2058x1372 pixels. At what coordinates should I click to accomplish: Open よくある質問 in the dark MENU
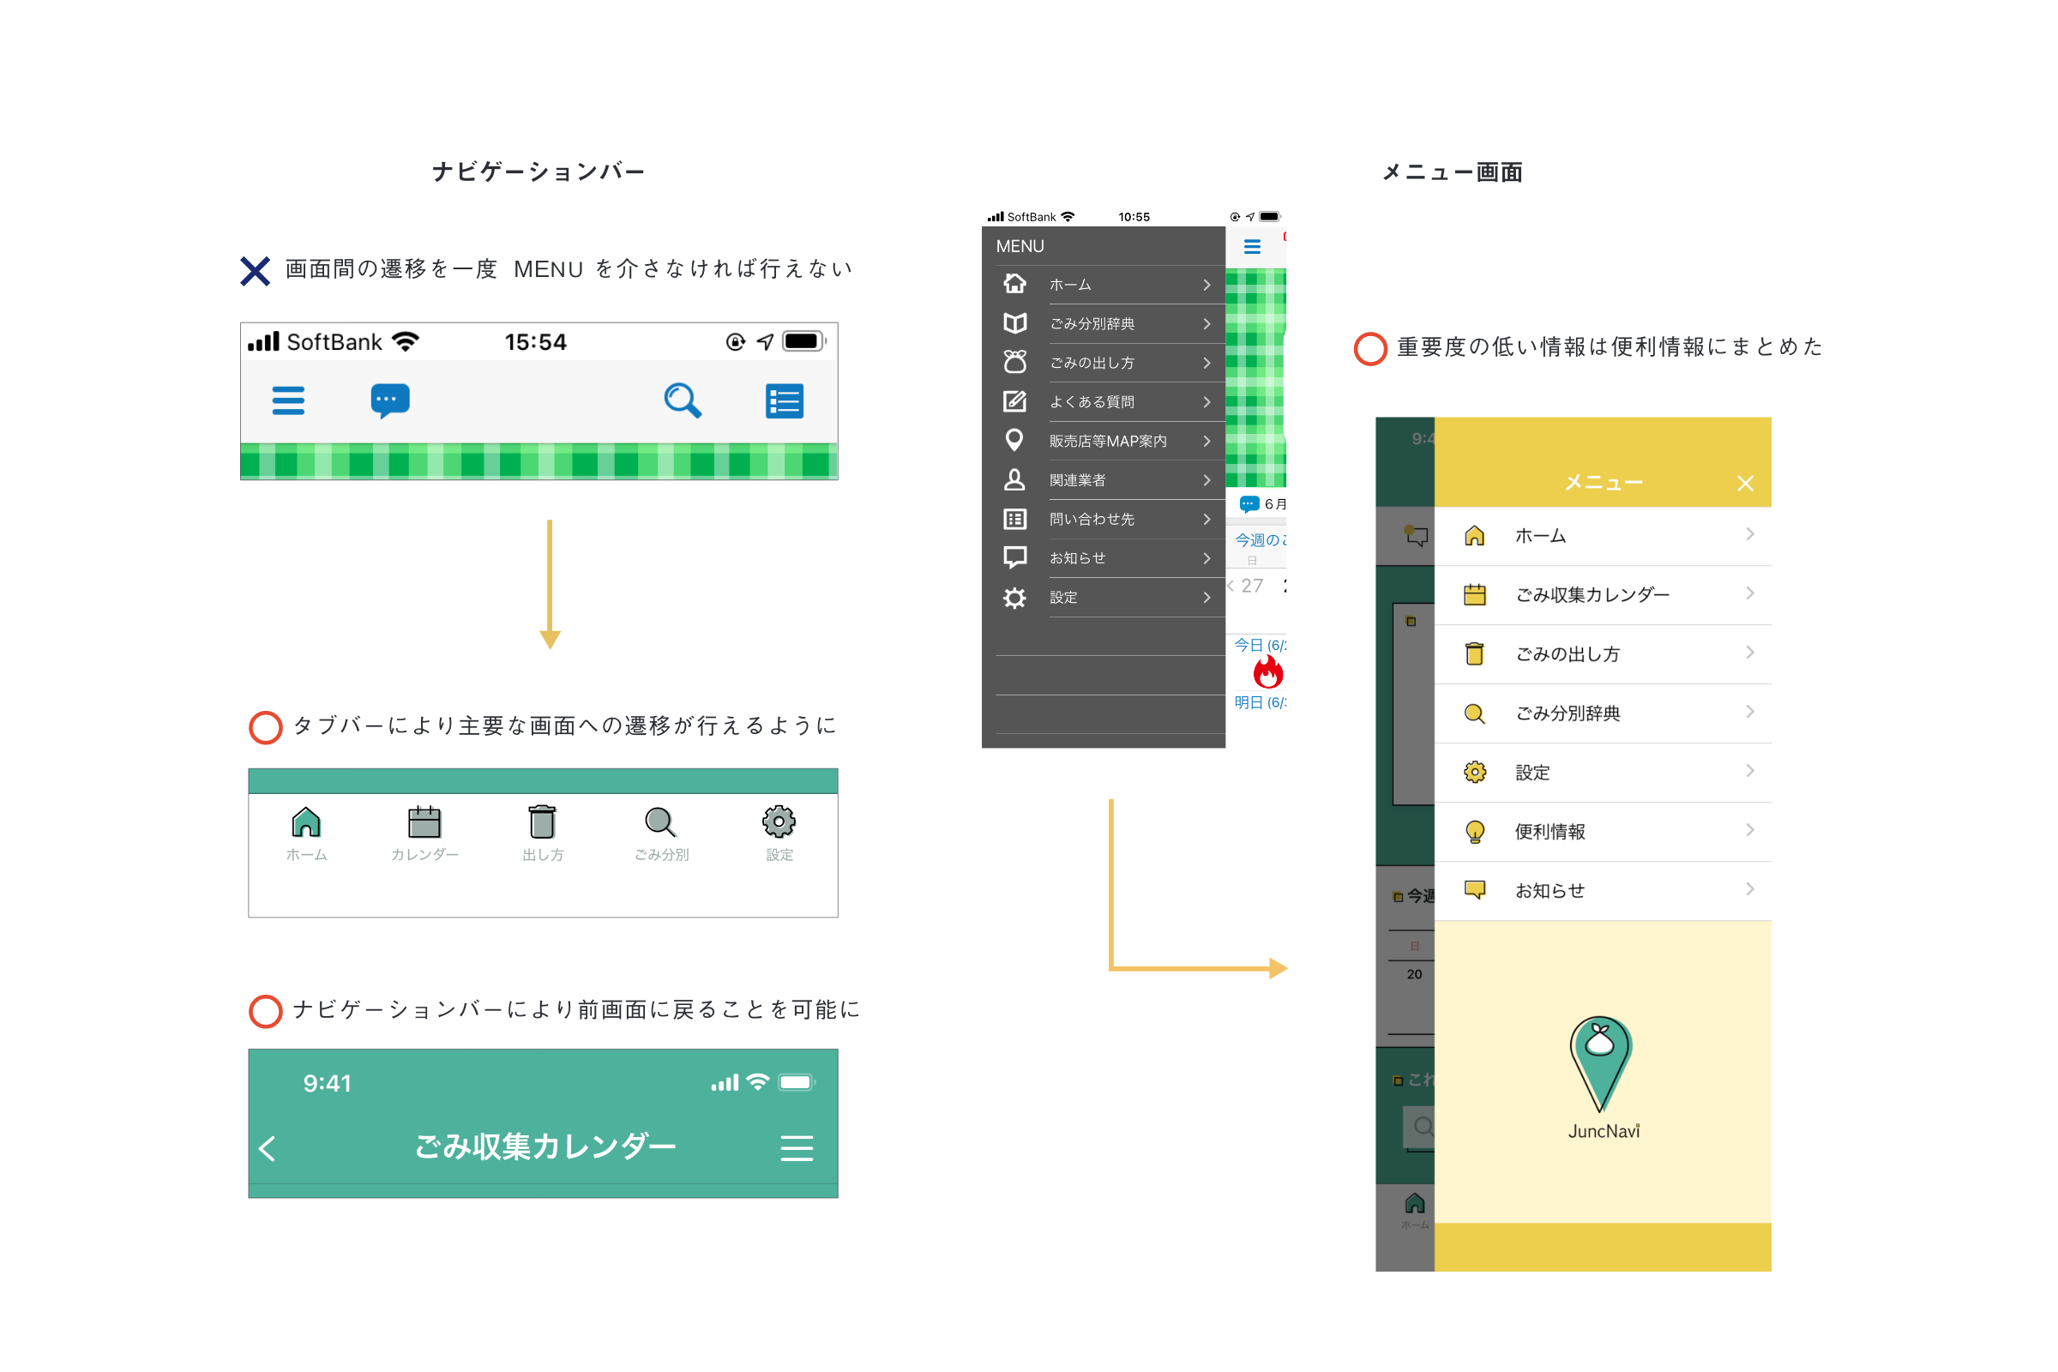1092,401
